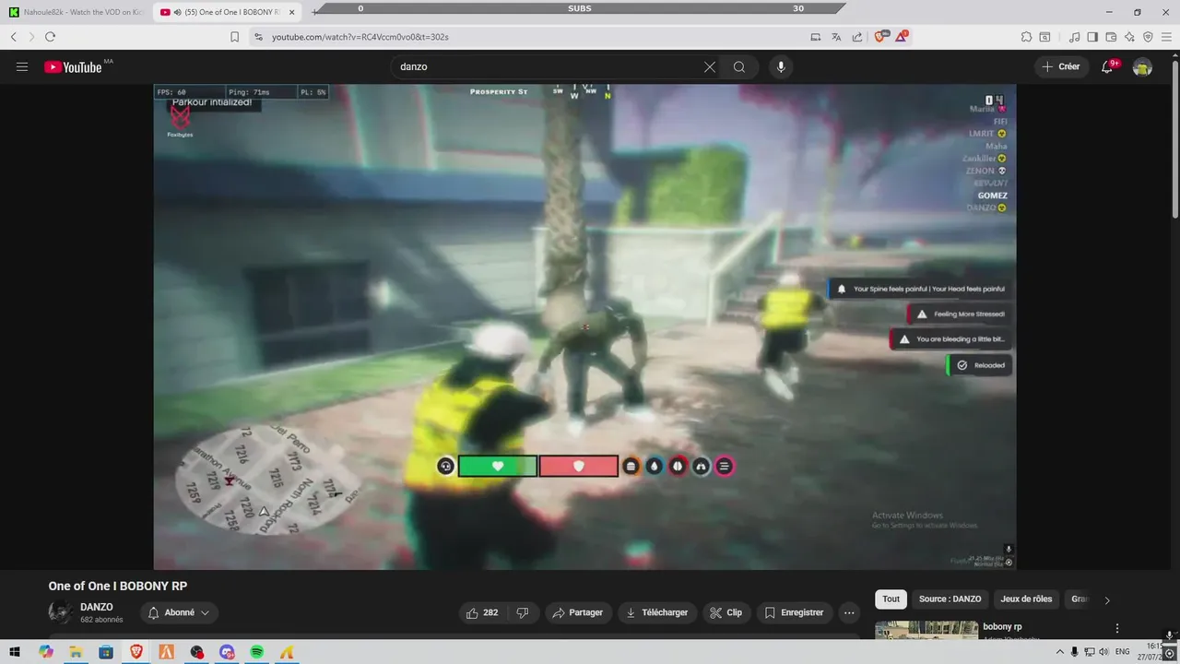Reload the page
Image resolution: width=1180 pixels, height=664 pixels.
(50, 37)
